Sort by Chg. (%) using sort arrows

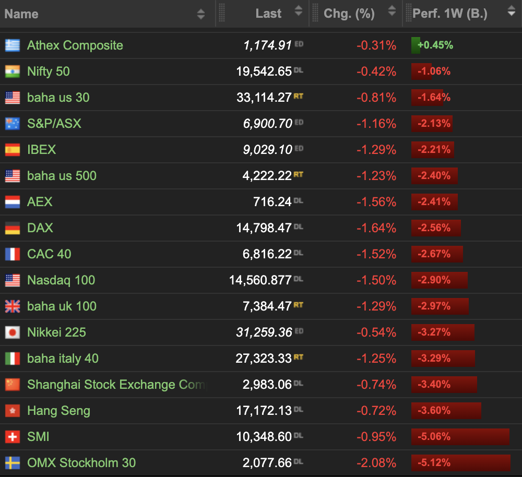point(392,11)
